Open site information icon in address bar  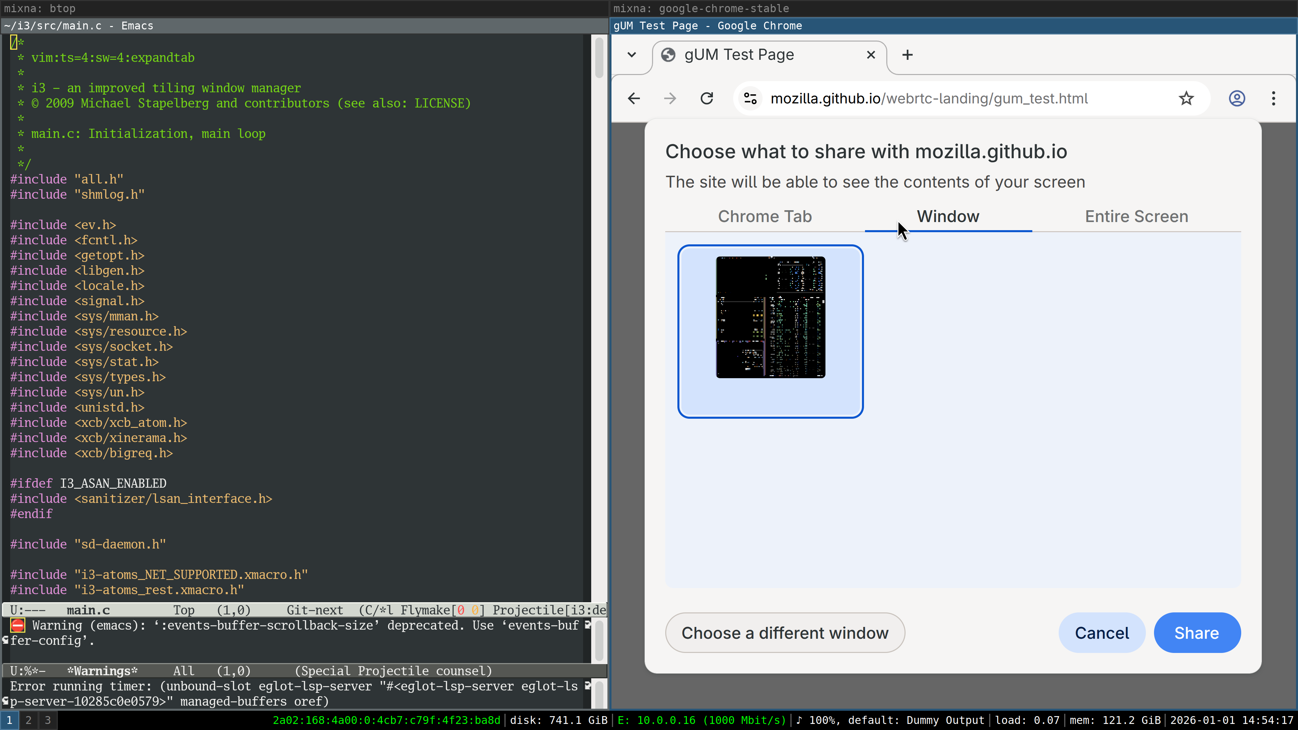click(x=750, y=98)
